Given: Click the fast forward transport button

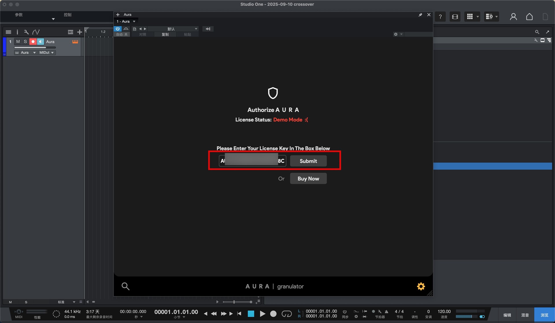Looking at the screenshot, I should [223, 314].
